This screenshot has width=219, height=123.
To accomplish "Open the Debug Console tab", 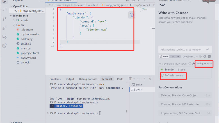I will tap(88, 79).
